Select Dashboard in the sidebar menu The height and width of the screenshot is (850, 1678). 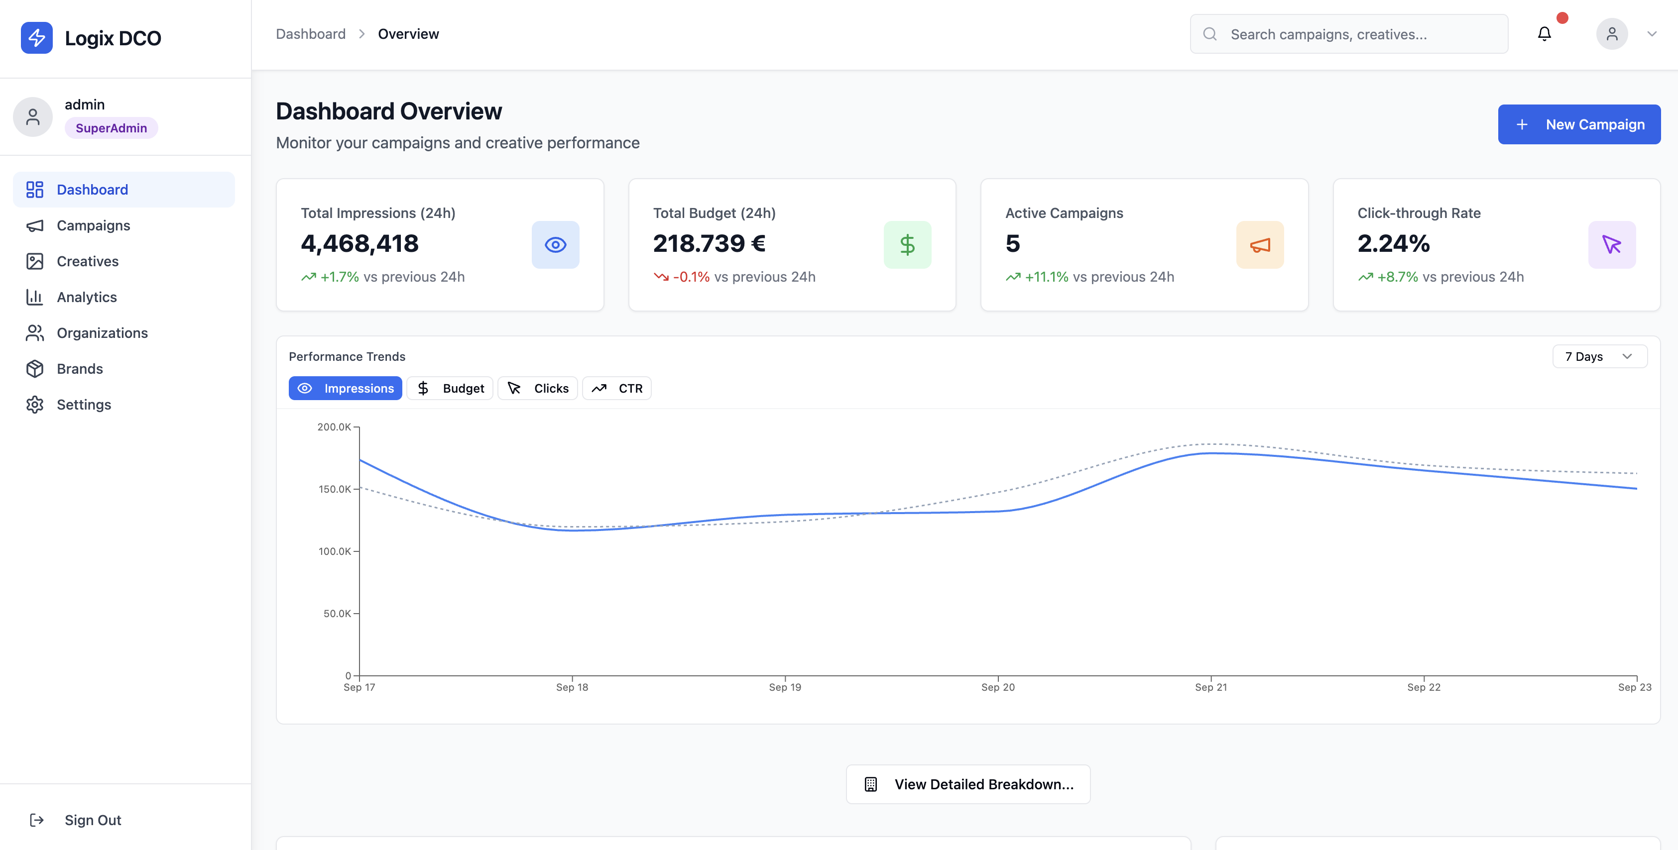93,190
